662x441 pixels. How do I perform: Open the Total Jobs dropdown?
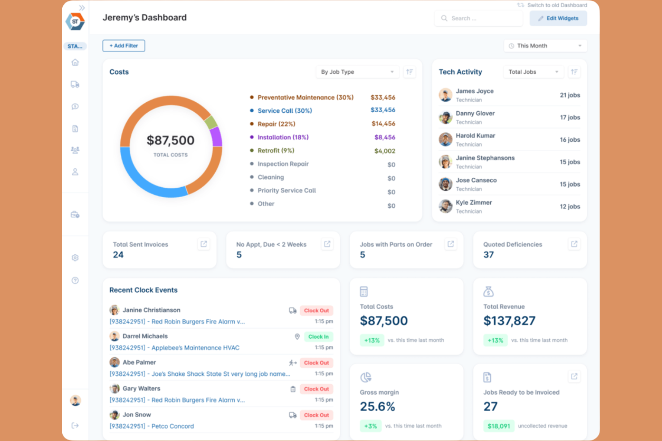(x=534, y=72)
